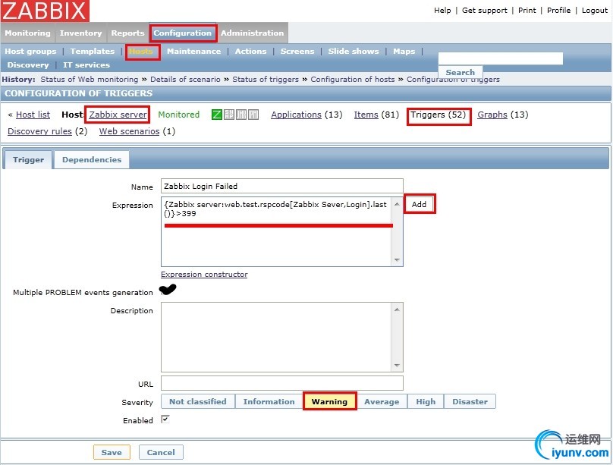Select Warning severity
This screenshot has width=613, height=465.
click(329, 402)
